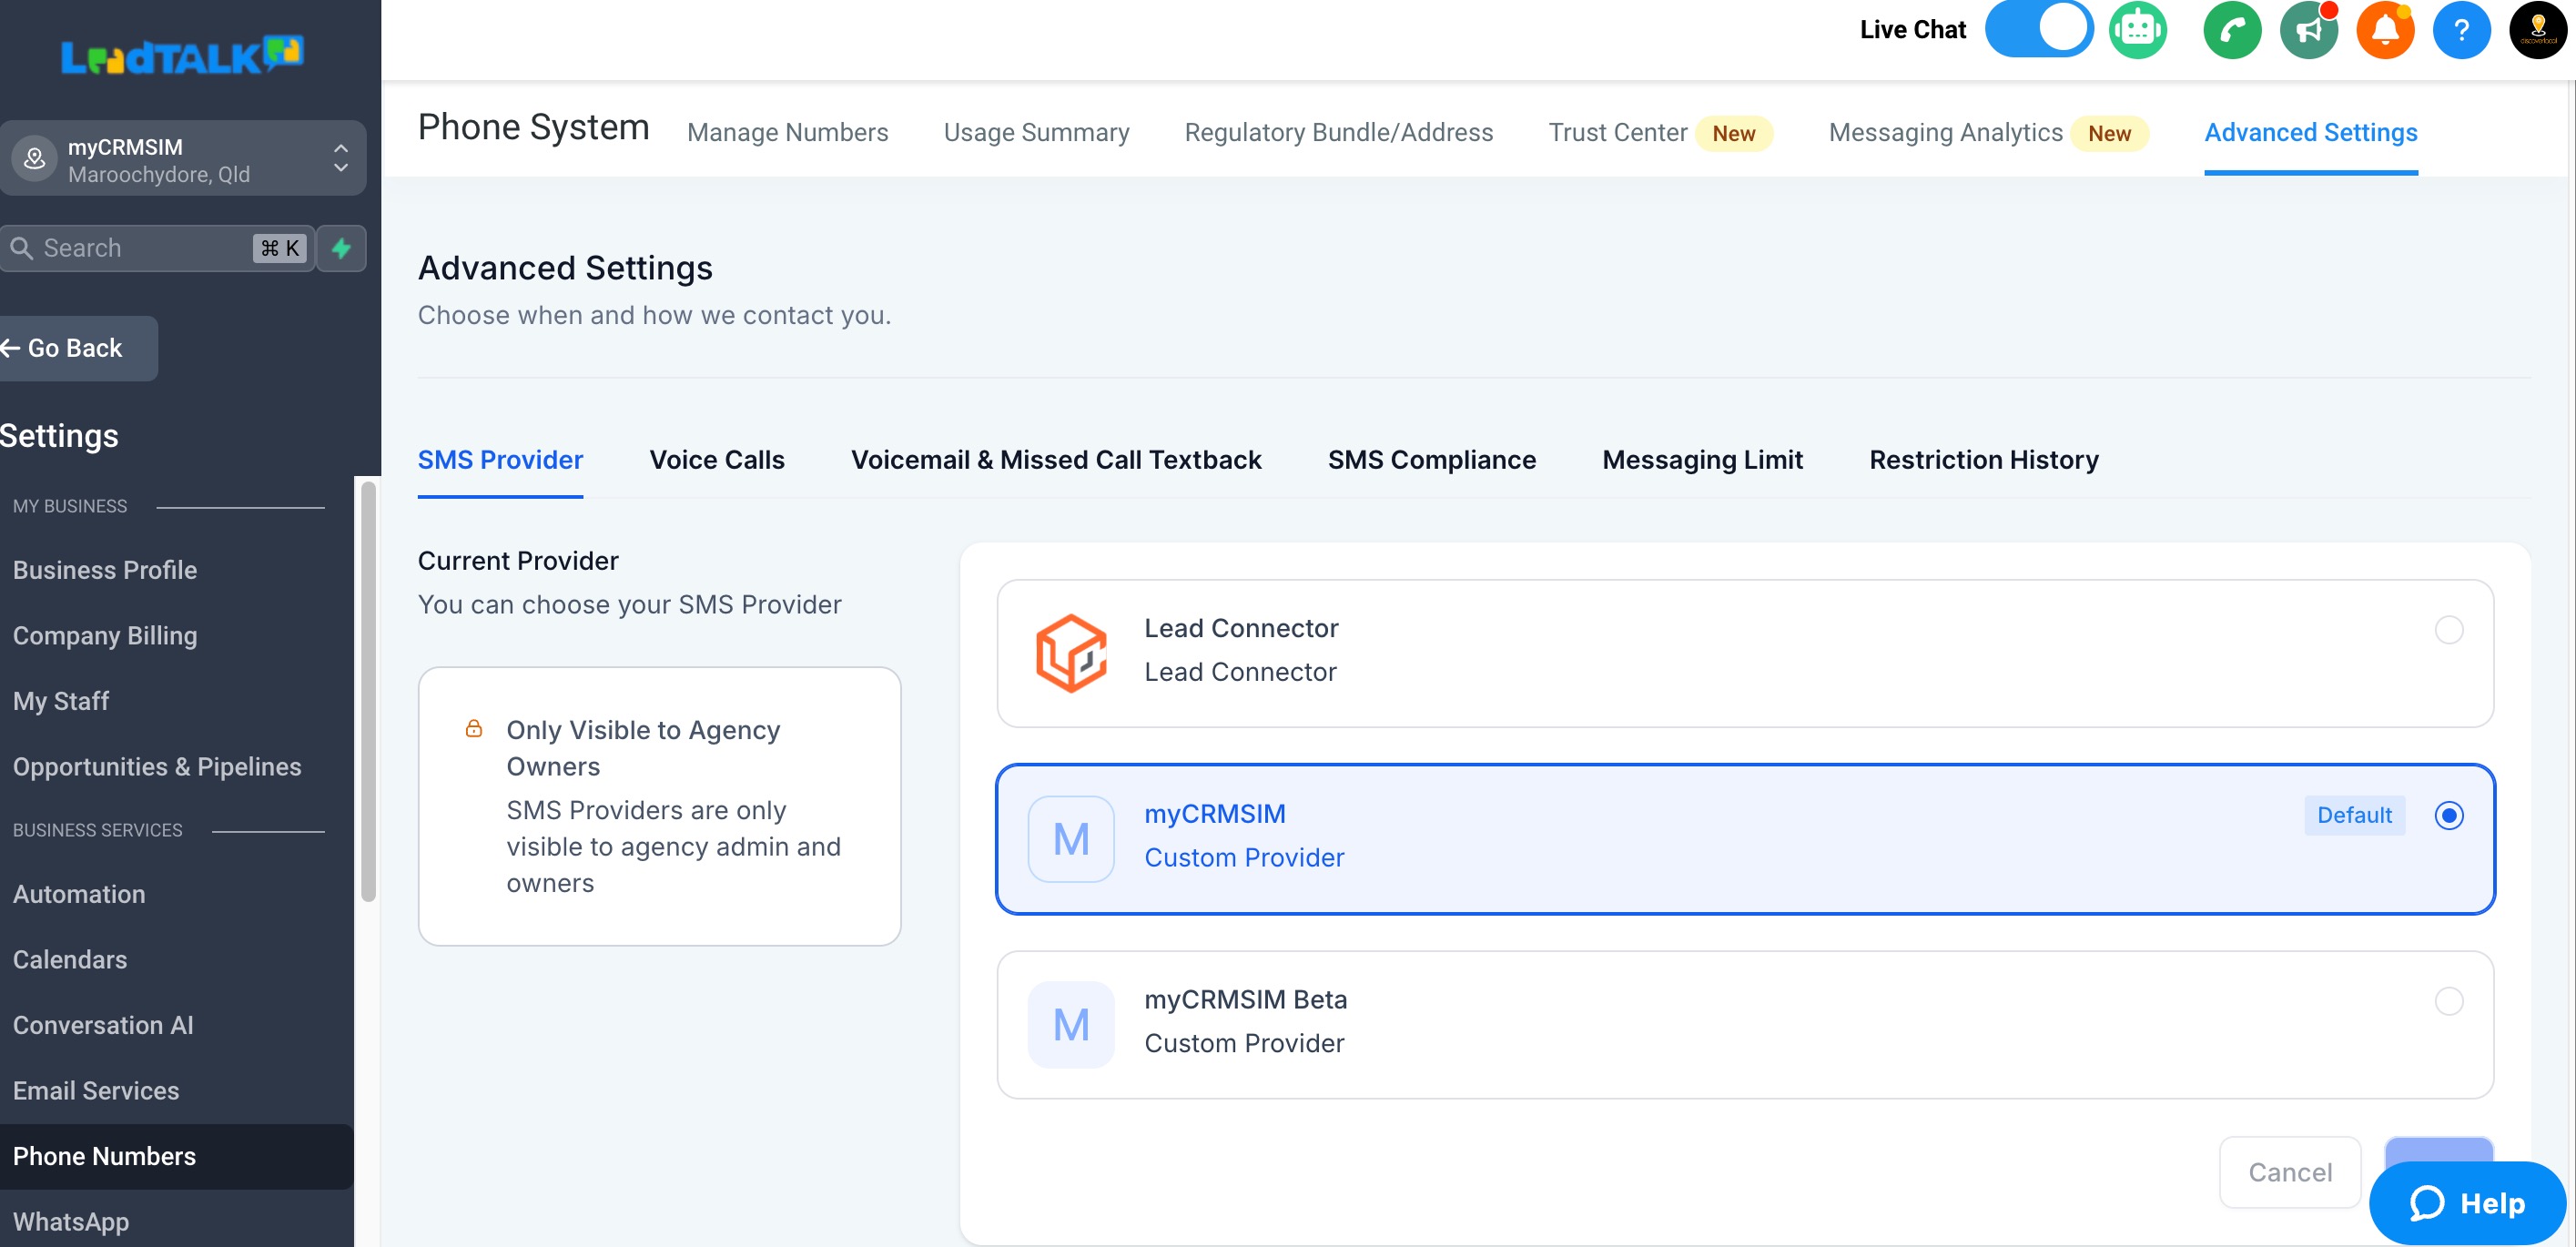Image resolution: width=2576 pixels, height=1247 pixels.
Task: Open Automation settings
Action: [x=79, y=893]
